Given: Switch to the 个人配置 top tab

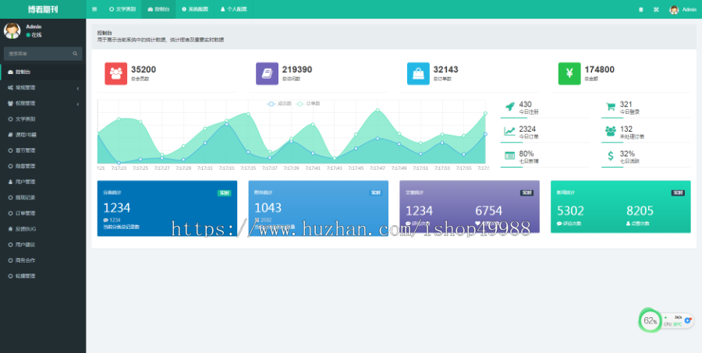Looking at the screenshot, I should 234,9.
